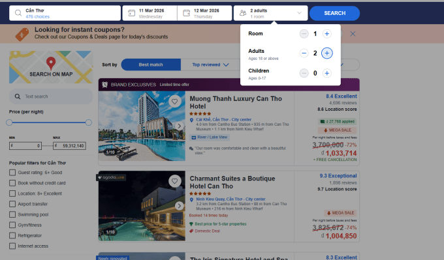The height and width of the screenshot is (260, 444).
Task: Click the 1,004,850 price
Action: click(x=341, y=236)
